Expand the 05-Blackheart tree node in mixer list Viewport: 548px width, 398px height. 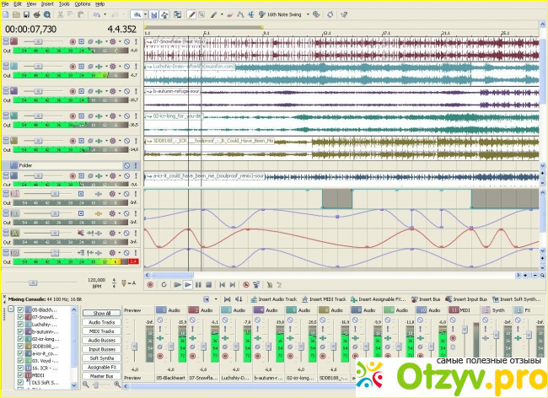coord(10,309)
